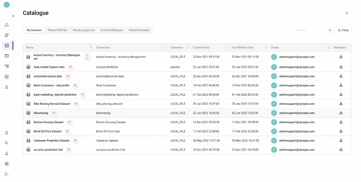Open the network graph sidebar icon
361x182 pixels.
click(x=6, y=77)
